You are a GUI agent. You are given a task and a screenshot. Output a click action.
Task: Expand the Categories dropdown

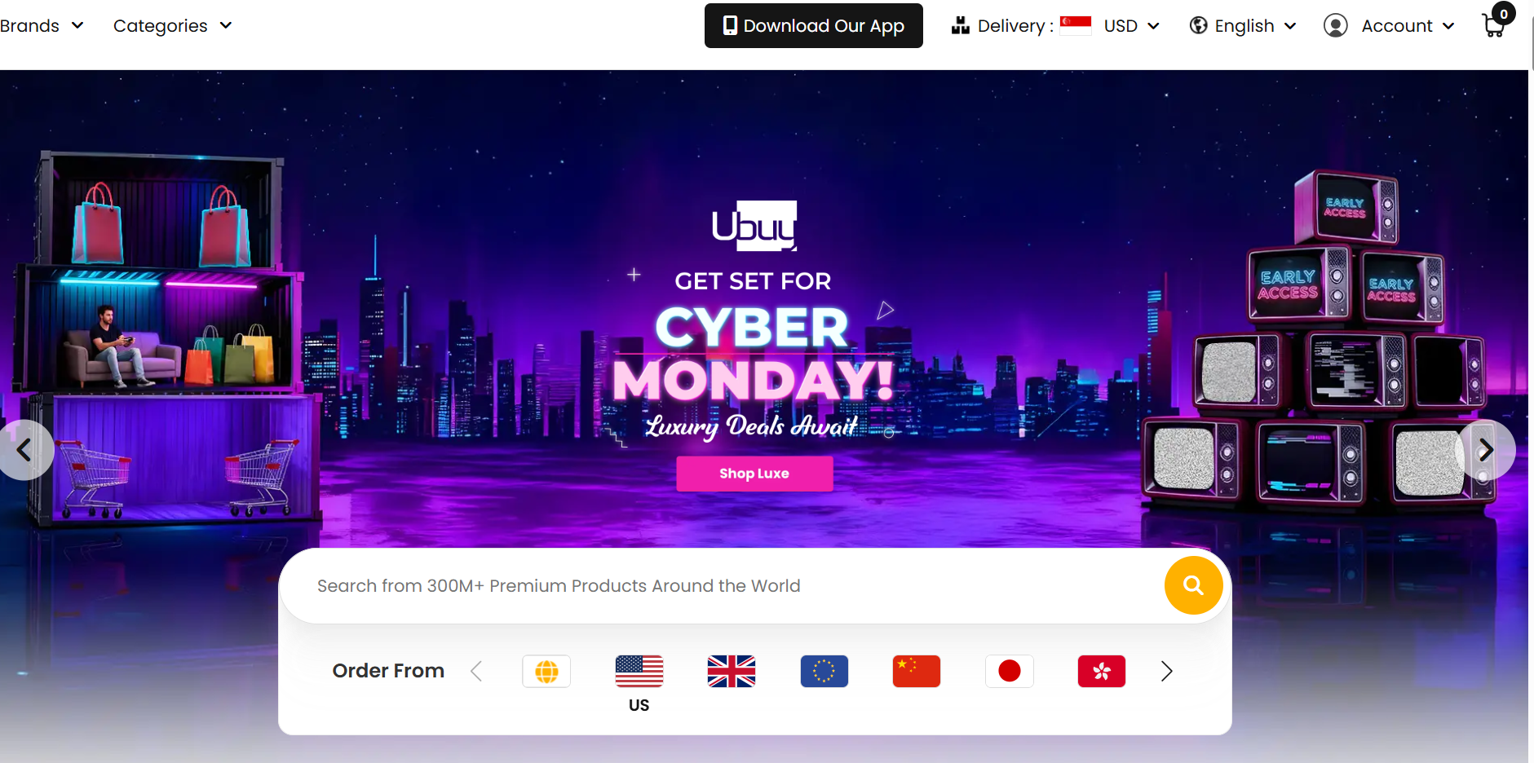pos(173,26)
